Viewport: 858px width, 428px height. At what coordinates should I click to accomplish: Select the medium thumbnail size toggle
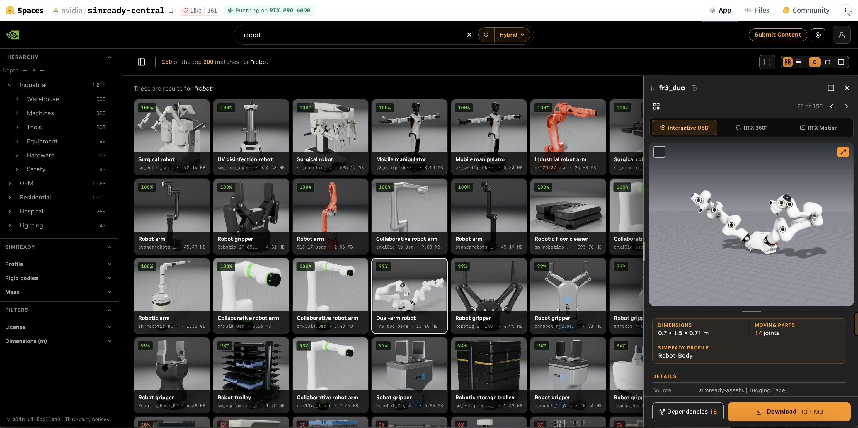tap(828, 62)
